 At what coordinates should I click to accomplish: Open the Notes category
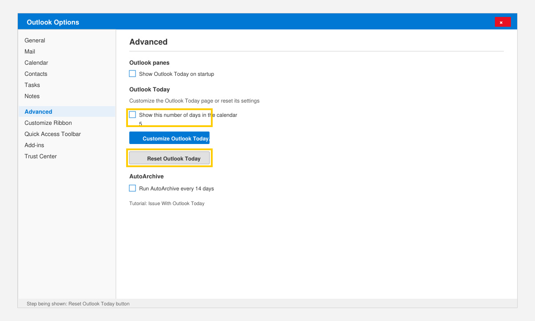point(67,96)
